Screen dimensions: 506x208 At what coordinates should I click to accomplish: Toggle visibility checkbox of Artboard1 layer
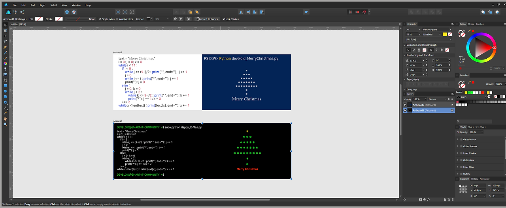coord(452,110)
